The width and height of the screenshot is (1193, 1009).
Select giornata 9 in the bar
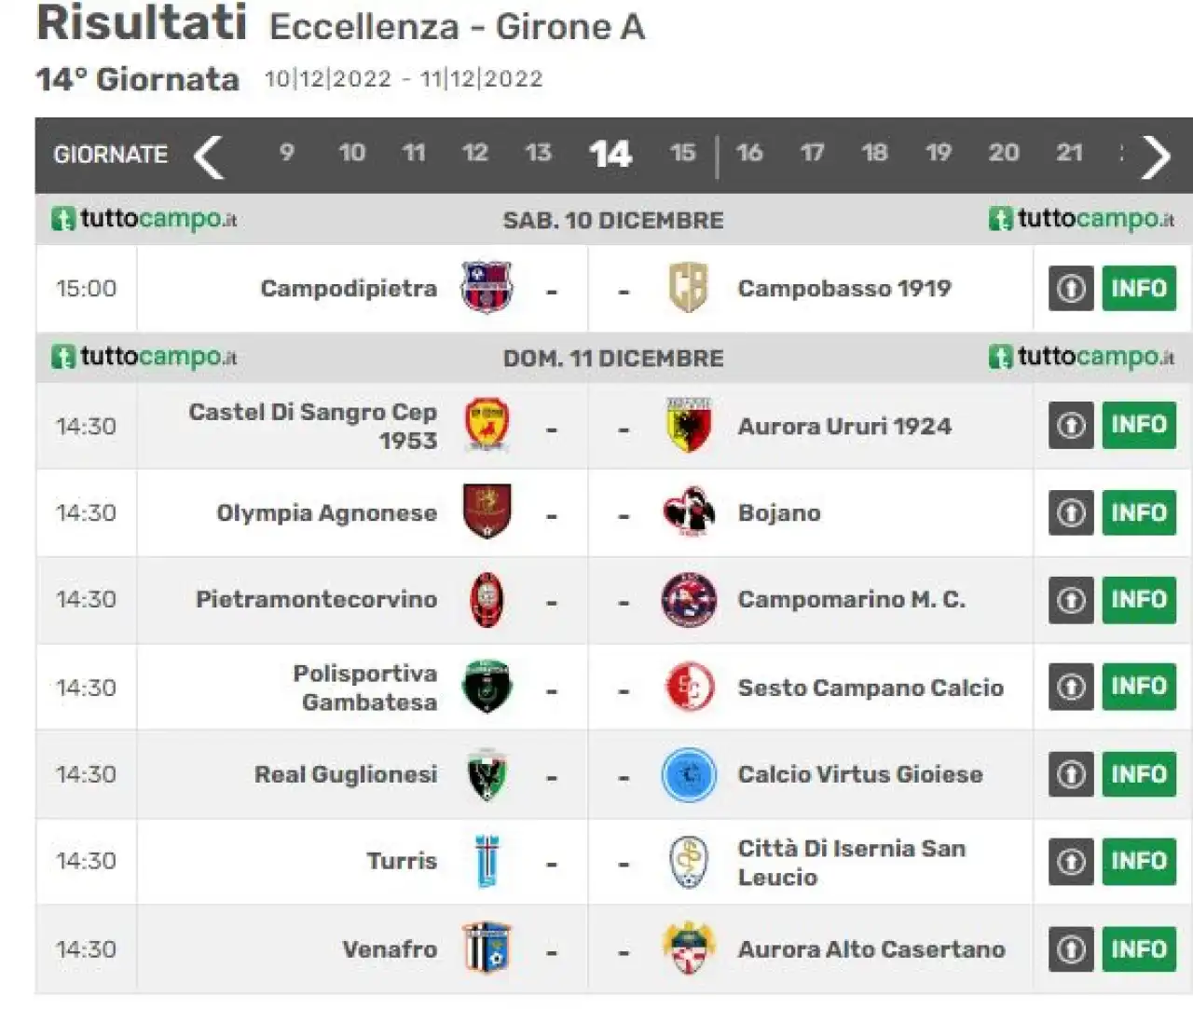pos(286,153)
